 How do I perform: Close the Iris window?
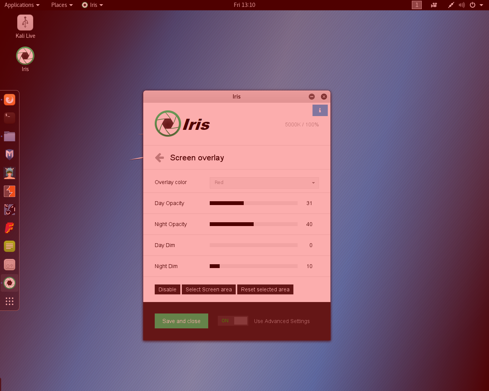tap(324, 97)
